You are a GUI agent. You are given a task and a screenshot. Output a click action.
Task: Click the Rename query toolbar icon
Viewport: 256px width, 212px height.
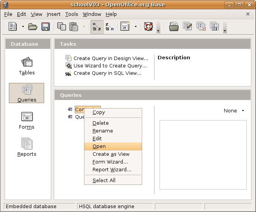[214, 26]
